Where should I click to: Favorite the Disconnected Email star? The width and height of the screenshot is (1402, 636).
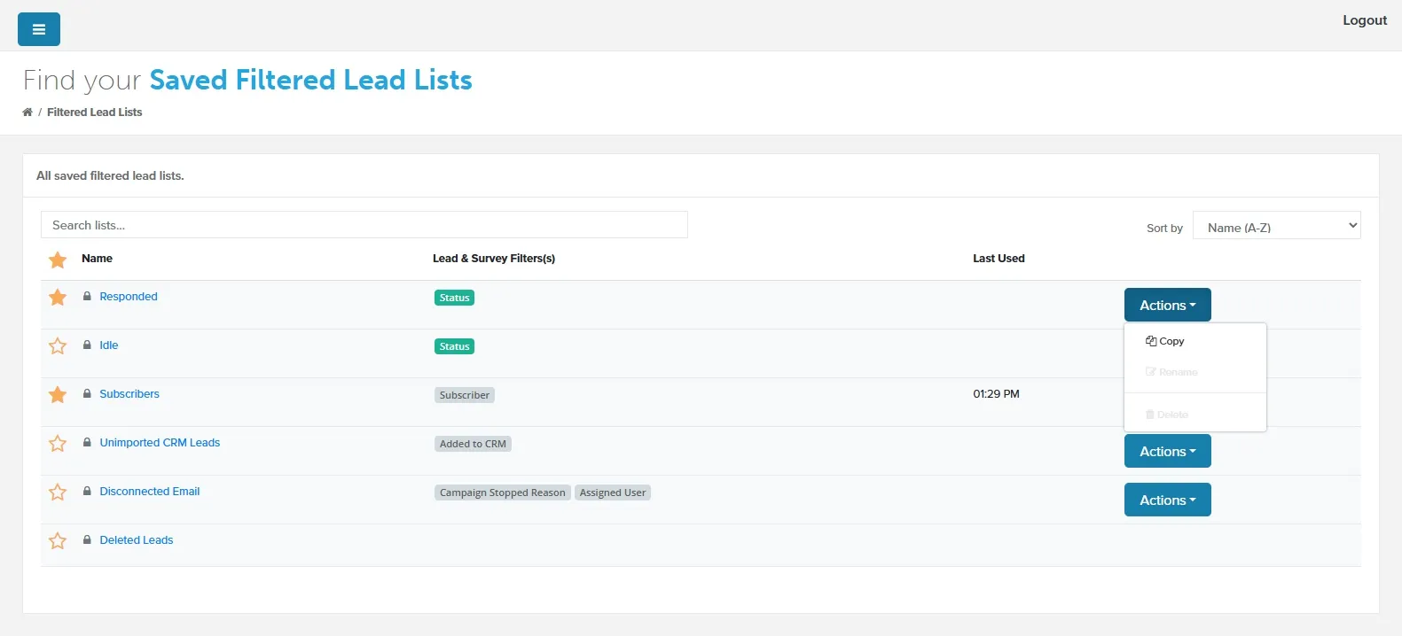[58, 492]
